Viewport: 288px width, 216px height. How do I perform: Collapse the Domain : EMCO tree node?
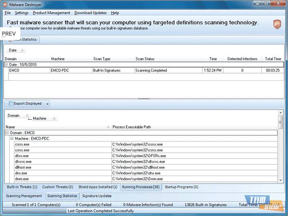[x=7, y=133]
